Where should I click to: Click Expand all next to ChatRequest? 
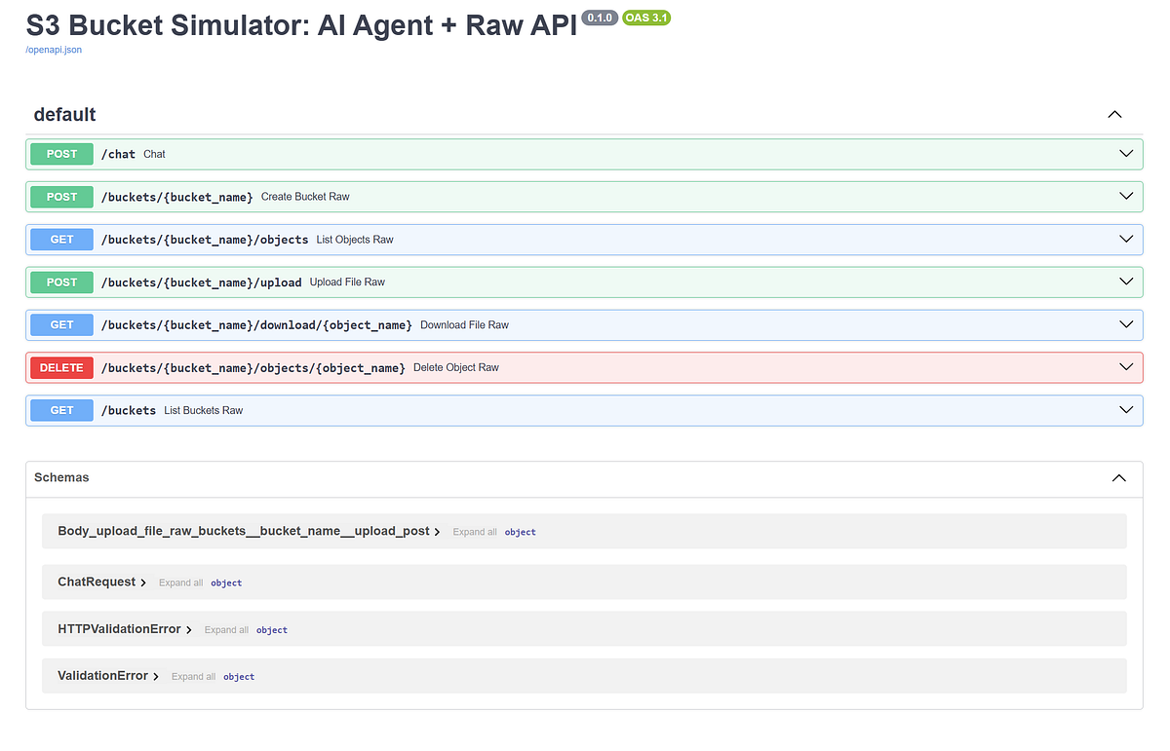pos(180,582)
